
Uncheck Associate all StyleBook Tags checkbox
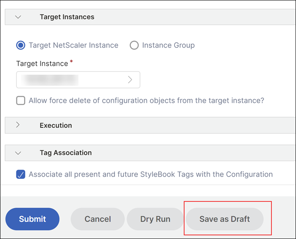click(21, 174)
